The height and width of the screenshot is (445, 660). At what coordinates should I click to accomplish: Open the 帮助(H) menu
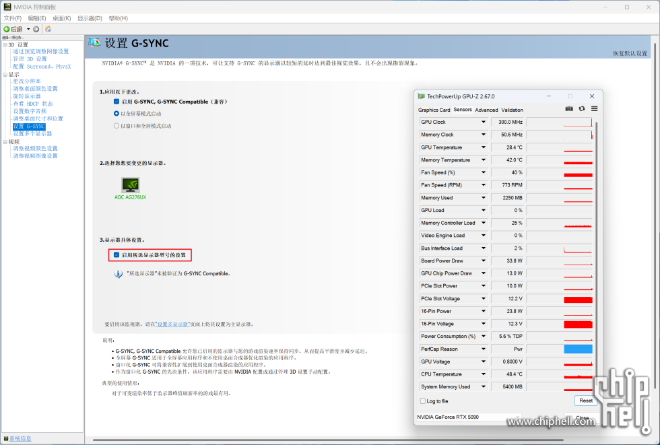[119, 18]
